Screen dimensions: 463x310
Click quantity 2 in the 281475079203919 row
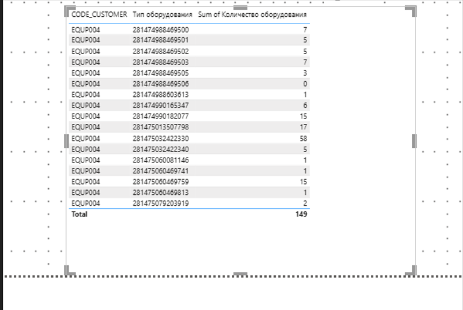tap(305, 204)
